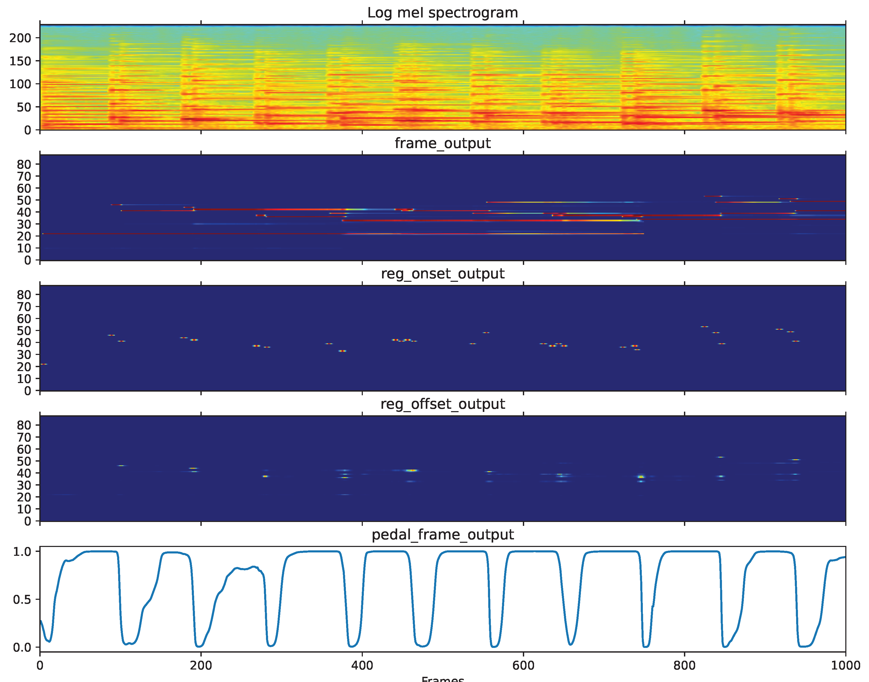Click the 1000 tick on Frames axis
Viewport: 869px width, 682px height.
coord(845,665)
